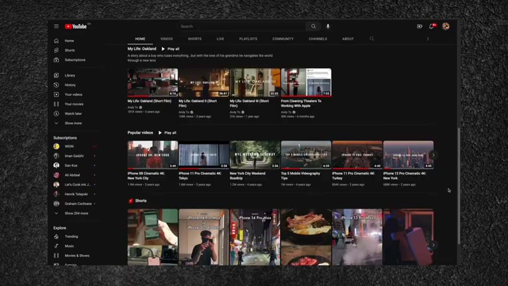Open iPhone XR Cinematic 4K thumbnail
Image resolution: width=508 pixels, height=286 pixels.
click(153, 155)
